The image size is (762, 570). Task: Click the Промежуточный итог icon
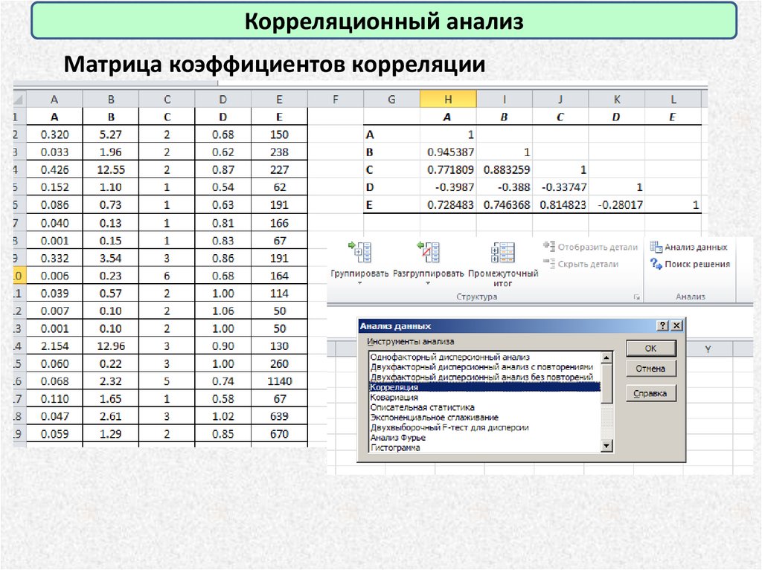pyautogui.click(x=502, y=253)
